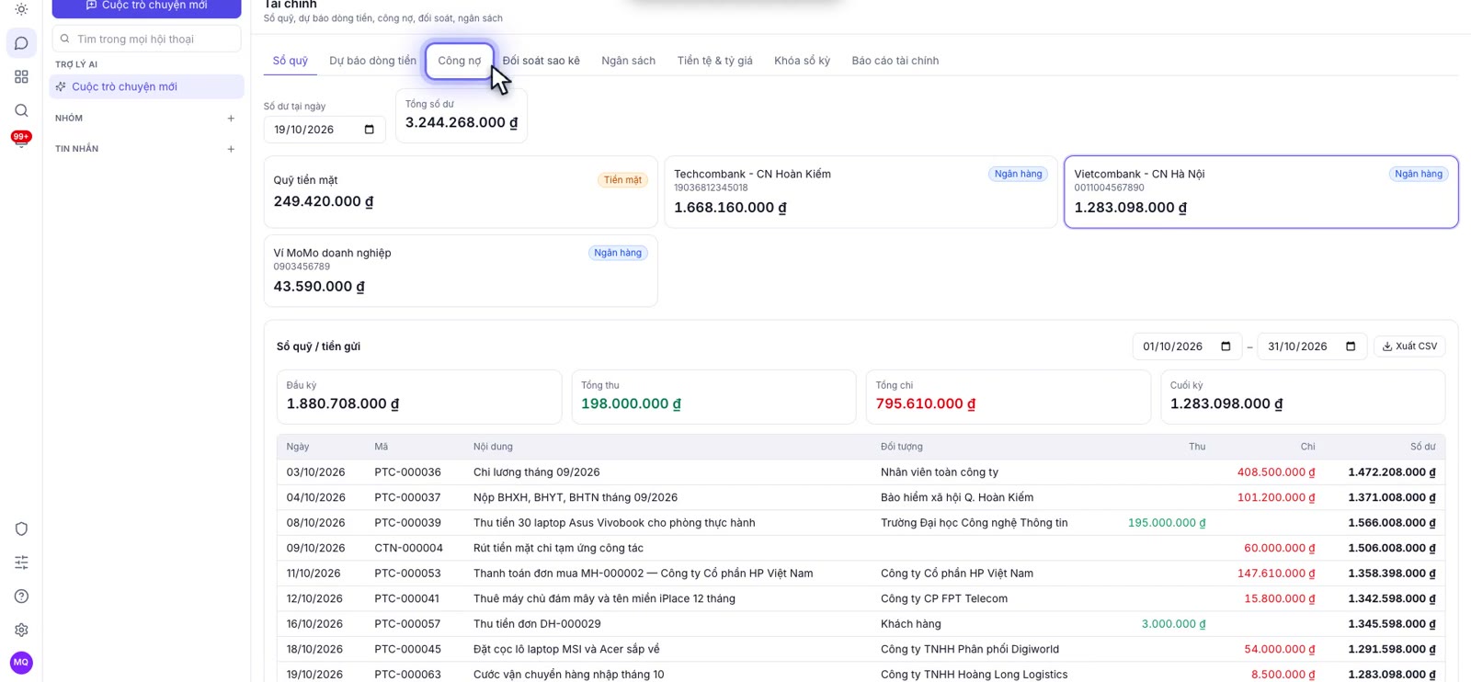Open calendar picker for 01/10/2026 start date
The height and width of the screenshot is (682, 1471).
(1226, 347)
